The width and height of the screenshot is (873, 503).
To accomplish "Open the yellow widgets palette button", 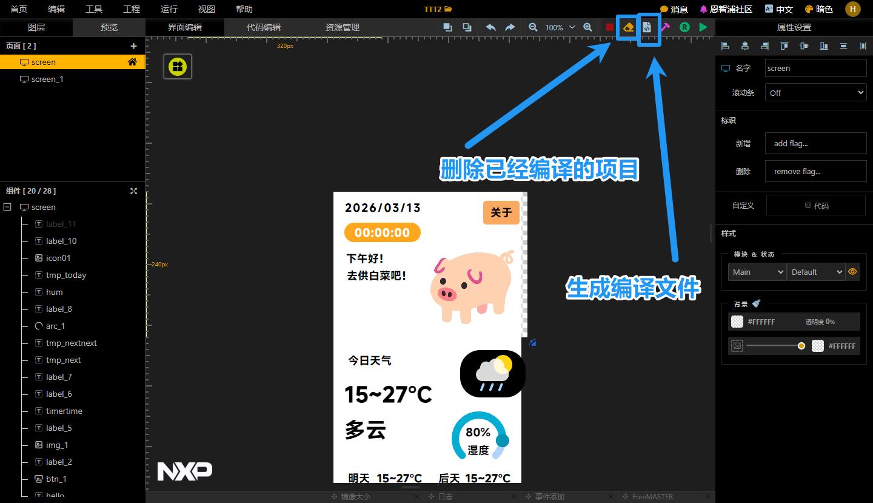I will (178, 66).
